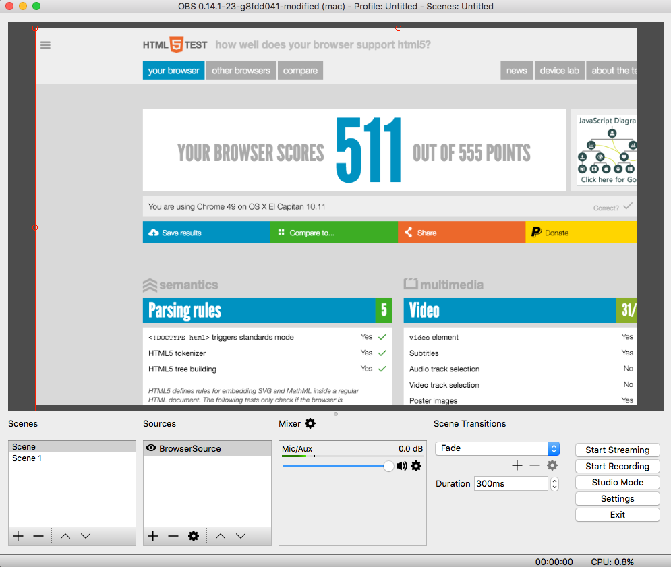This screenshot has height=567, width=671.
Task: Move scene up in Scenes list
Action: (x=65, y=536)
